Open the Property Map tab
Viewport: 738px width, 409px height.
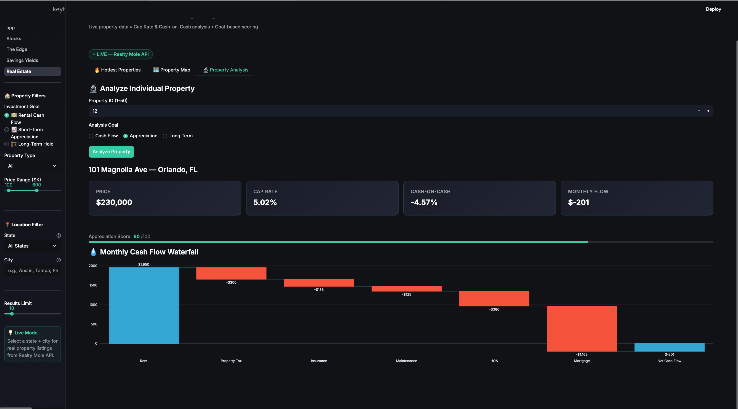pyautogui.click(x=172, y=70)
